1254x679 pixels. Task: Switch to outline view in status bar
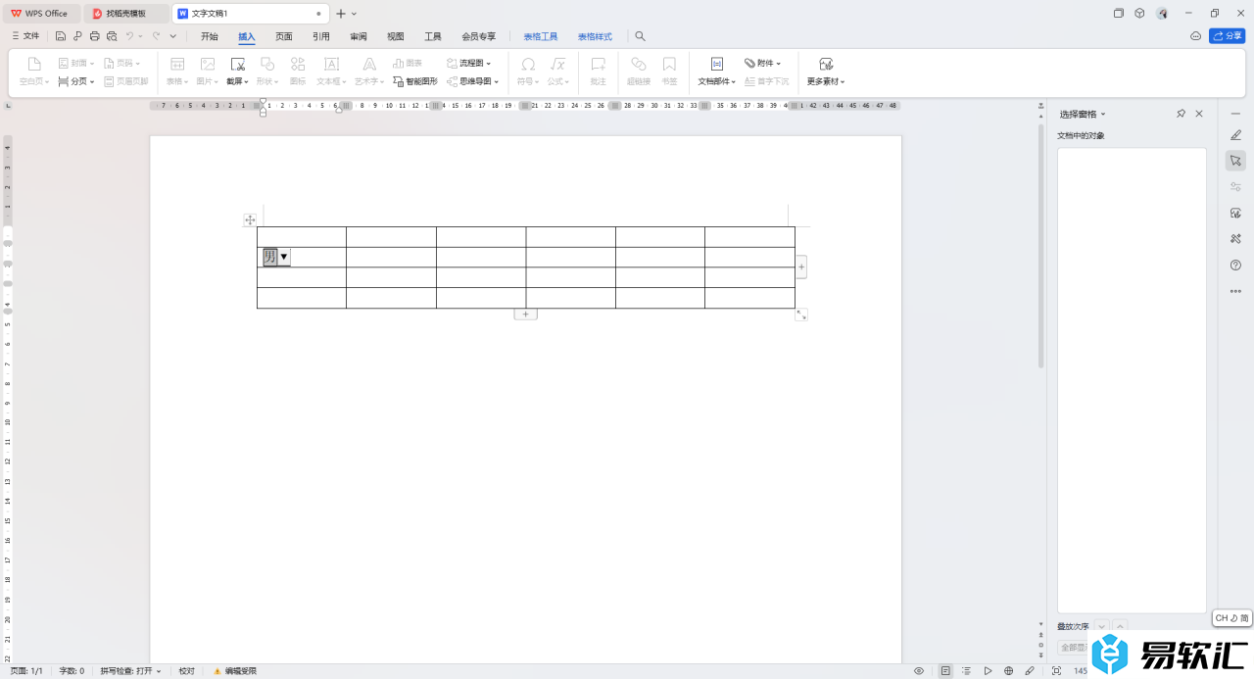pyautogui.click(x=967, y=671)
